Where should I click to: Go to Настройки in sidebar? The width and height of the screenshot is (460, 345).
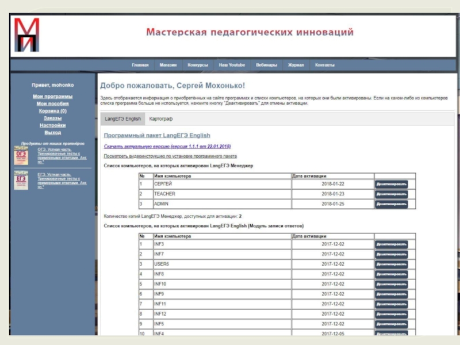point(52,125)
